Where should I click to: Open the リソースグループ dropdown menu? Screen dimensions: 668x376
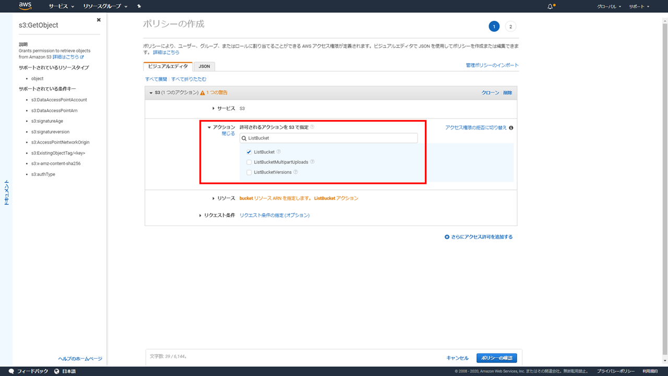[105, 6]
